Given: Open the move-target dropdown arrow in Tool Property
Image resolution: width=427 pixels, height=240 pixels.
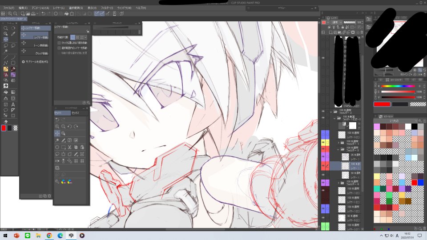Looking at the screenshot, I should tap(85, 37).
